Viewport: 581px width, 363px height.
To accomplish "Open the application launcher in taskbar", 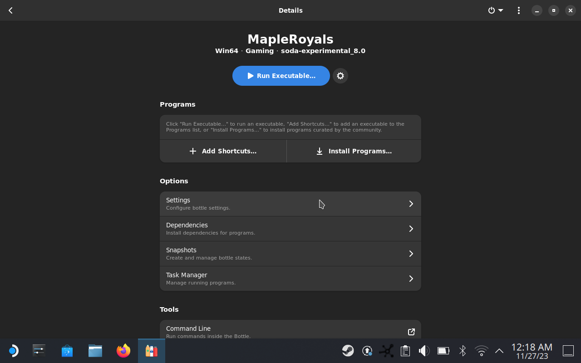I will [13, 351].
